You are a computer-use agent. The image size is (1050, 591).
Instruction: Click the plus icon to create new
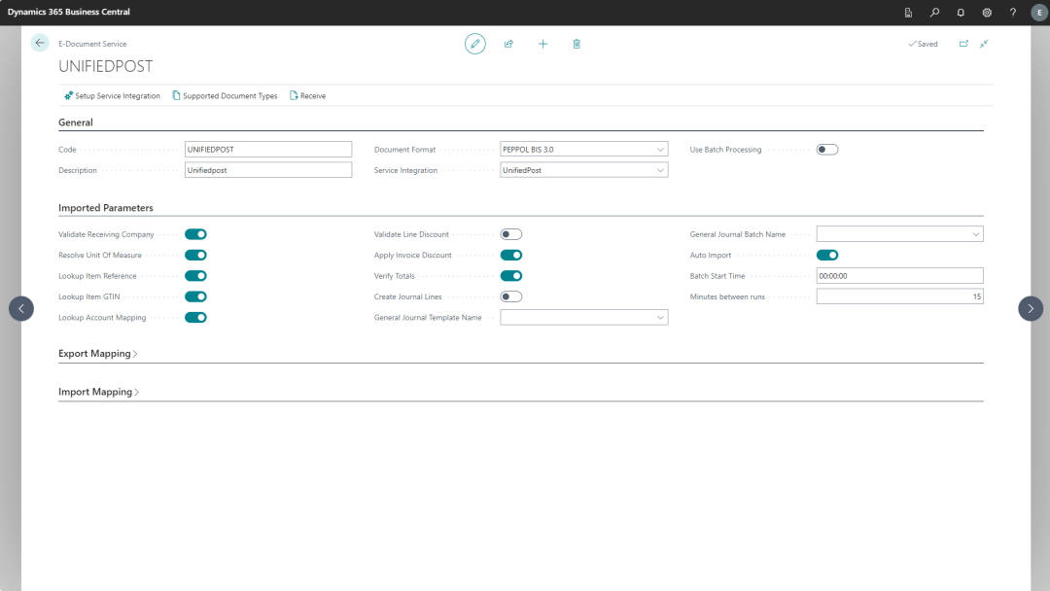(542, 44)
